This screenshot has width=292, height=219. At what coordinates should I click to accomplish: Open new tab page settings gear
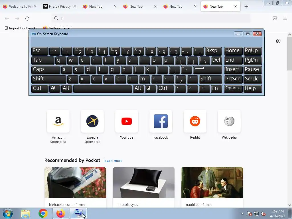pyautogui.click(x=278, y=41)
